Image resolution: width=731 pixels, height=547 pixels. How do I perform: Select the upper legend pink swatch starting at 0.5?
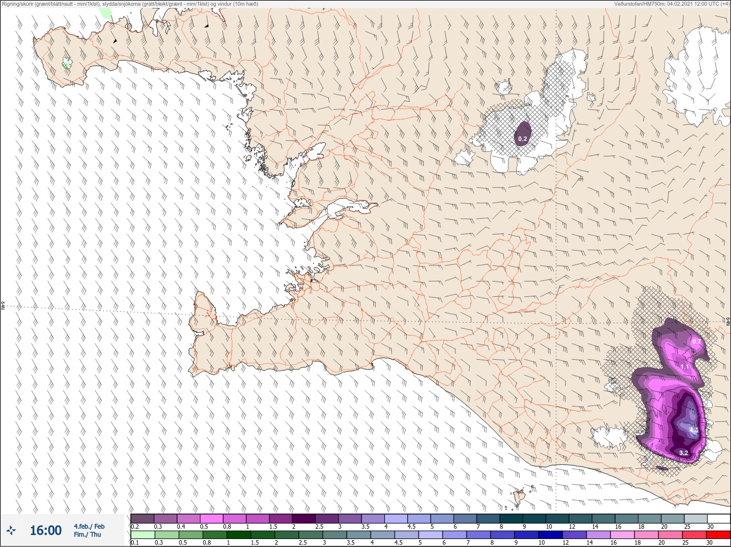[x=211, y=518]
